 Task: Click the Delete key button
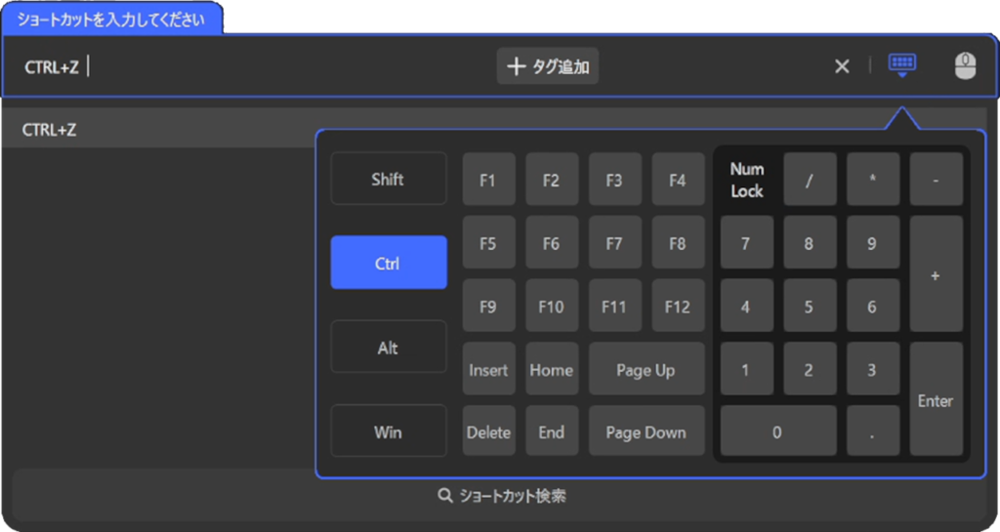tap(488, 431)
